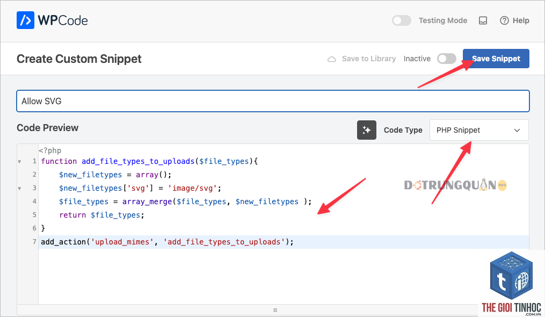The image size is (545, 317).
Task: Click the Allow SVG title field
Action: click(x=273, y=101)
